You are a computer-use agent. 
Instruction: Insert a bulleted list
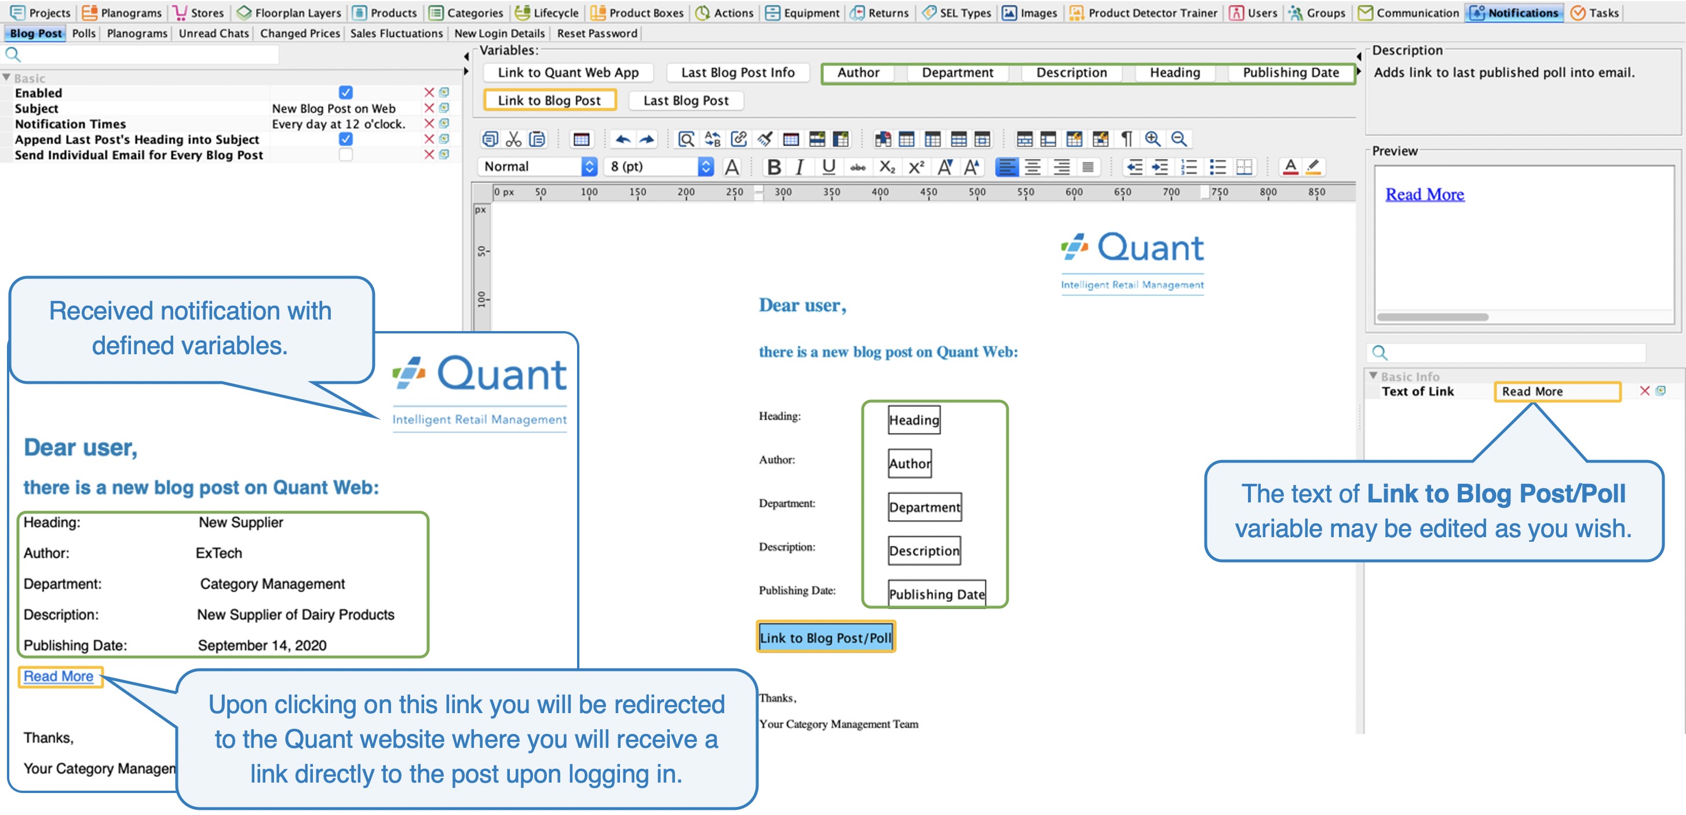[1217, 167]
